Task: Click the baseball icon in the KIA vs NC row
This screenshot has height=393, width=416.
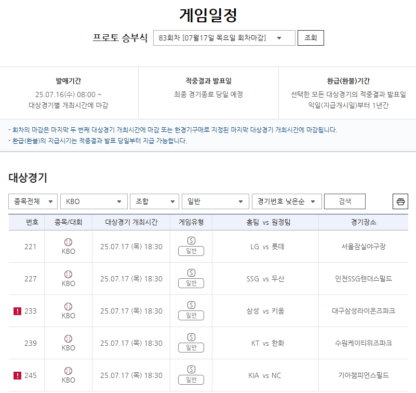Action: pyautogui.click(x=68, y=372)
